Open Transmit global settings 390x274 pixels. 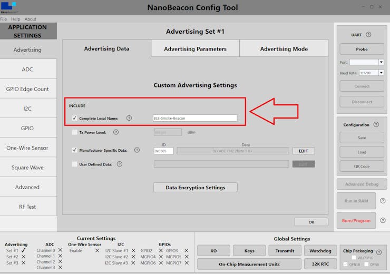click(285, 251)
